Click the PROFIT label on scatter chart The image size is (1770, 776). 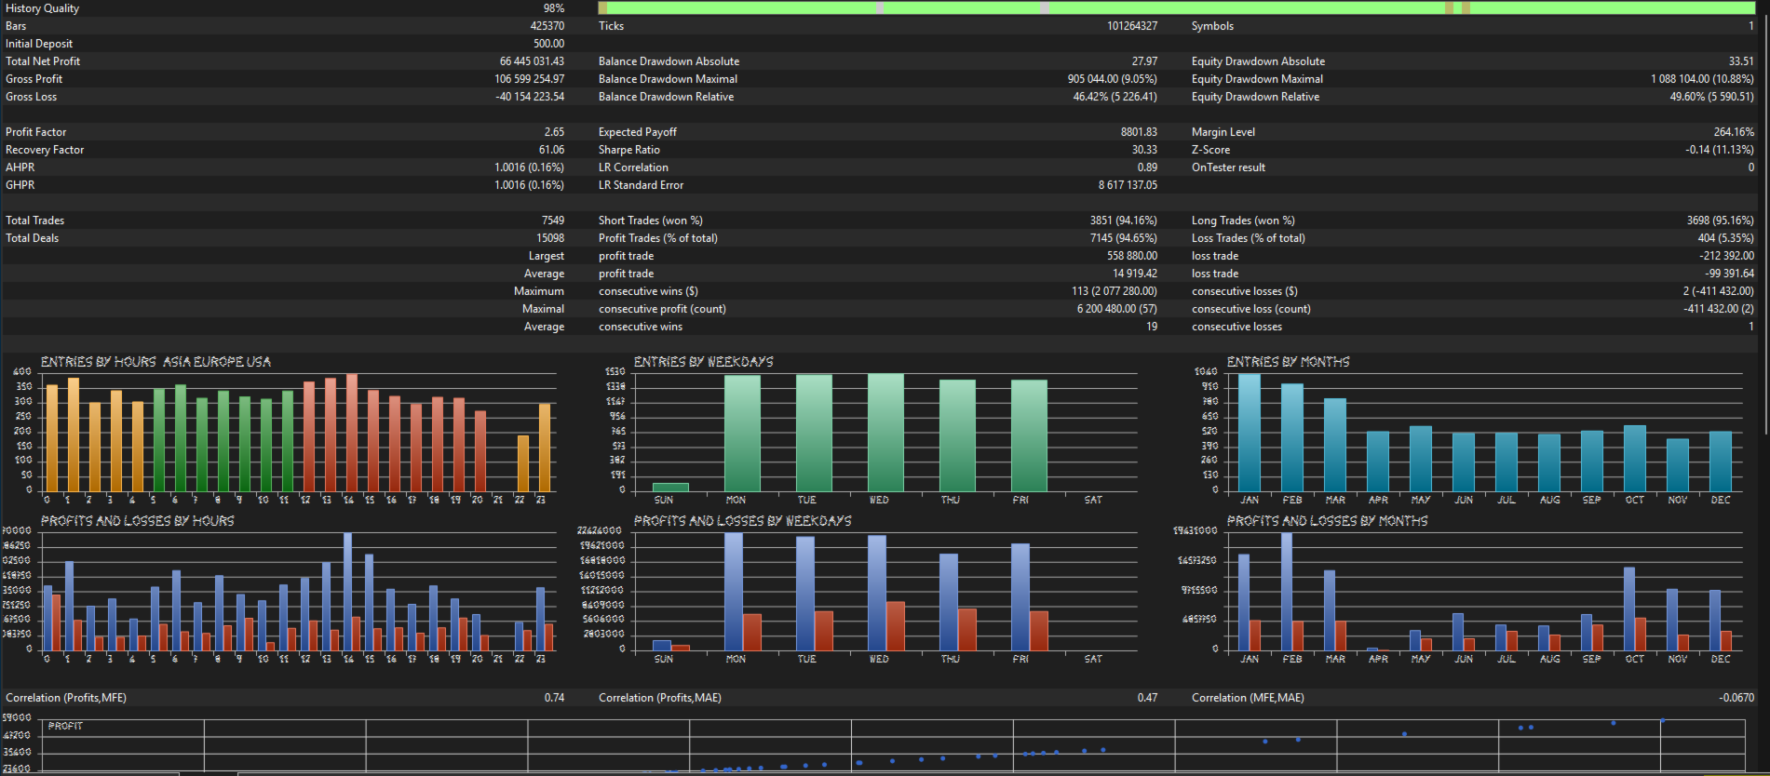click(x=65, y=726)
